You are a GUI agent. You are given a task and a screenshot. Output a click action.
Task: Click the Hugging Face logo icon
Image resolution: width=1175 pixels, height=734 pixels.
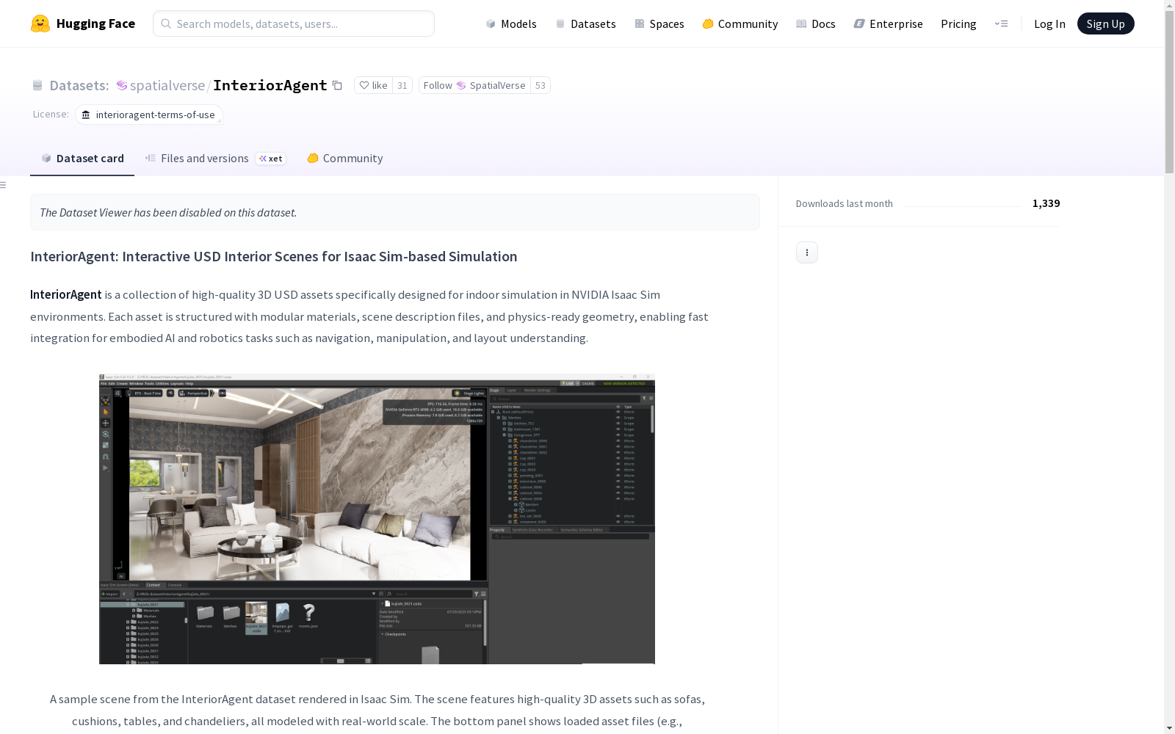40,23
